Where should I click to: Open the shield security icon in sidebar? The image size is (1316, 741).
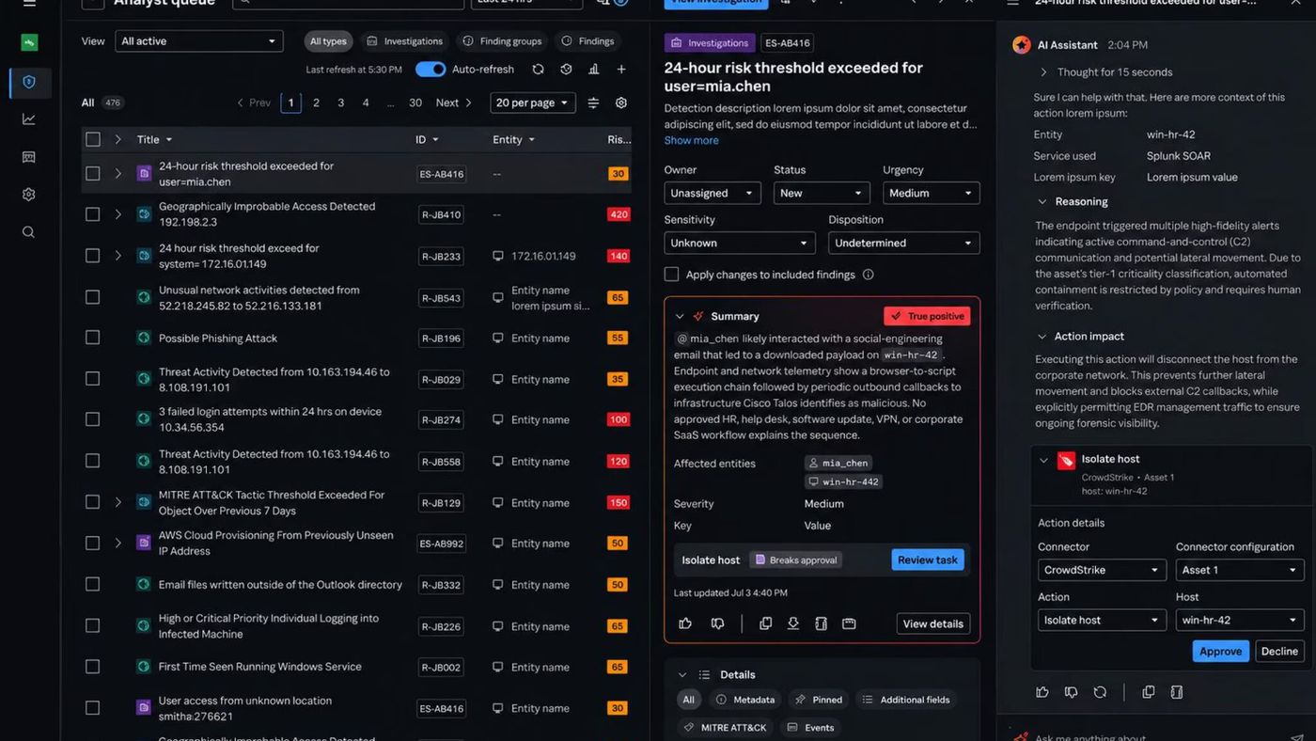tap(29, 82)
